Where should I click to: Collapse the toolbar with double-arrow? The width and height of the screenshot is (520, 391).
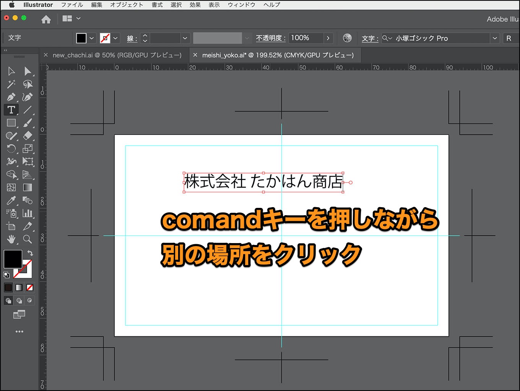(6, 50)
